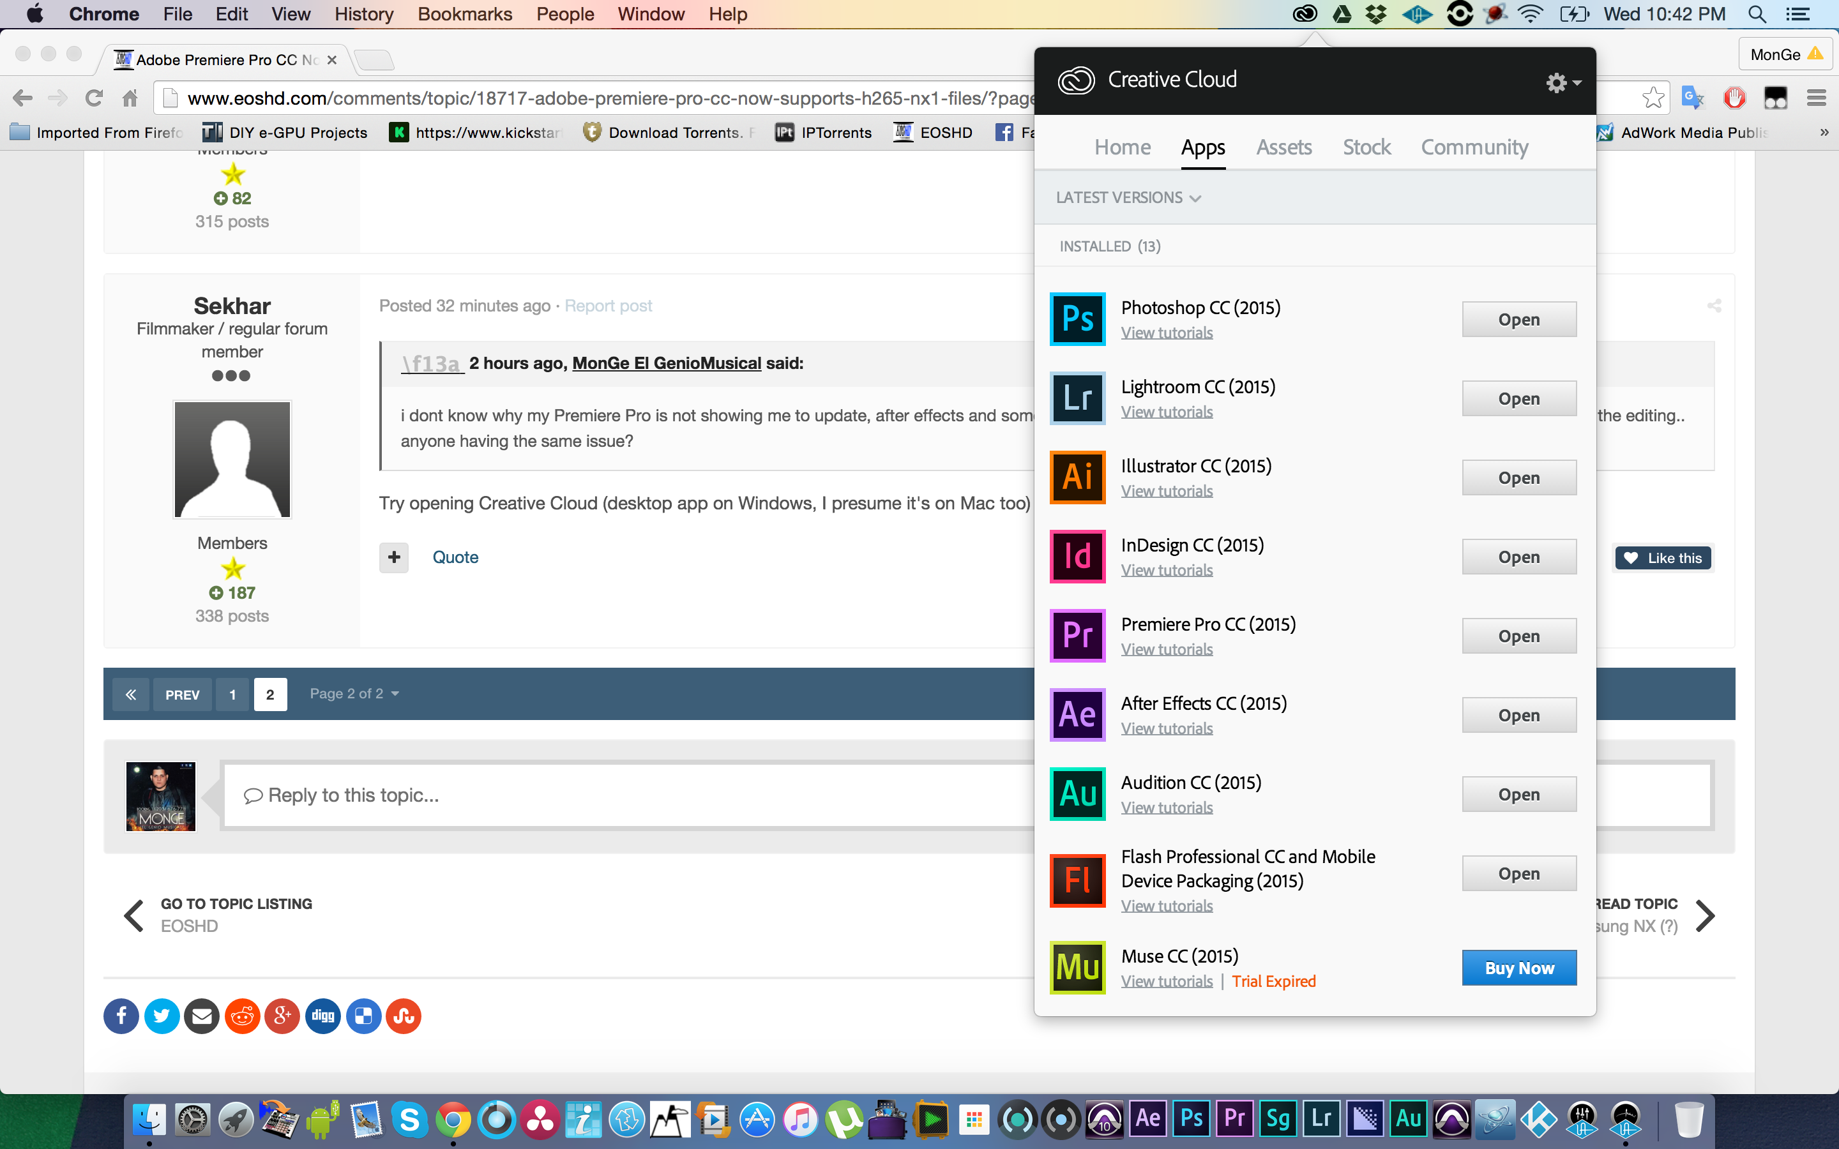Click Google Drive icon in menu bar

pos(1341,13)
